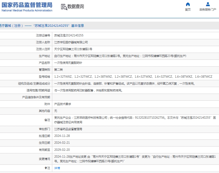The width and height of the screenshot is (219, 173).
Task: Go to 首页 home icon
Action: pyautogui.click(x=188, y=4)
